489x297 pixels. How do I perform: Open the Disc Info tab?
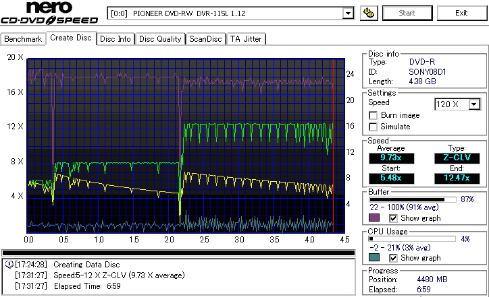[x=115, y=39]
